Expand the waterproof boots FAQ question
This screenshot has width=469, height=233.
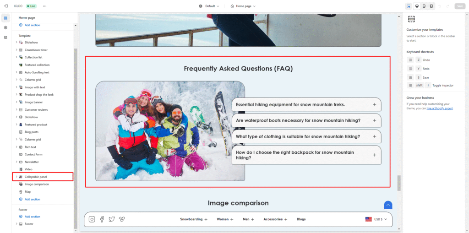(x=374, y=120)
